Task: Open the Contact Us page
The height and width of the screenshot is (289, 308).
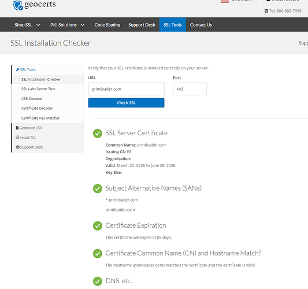Action: pos(201,25)
